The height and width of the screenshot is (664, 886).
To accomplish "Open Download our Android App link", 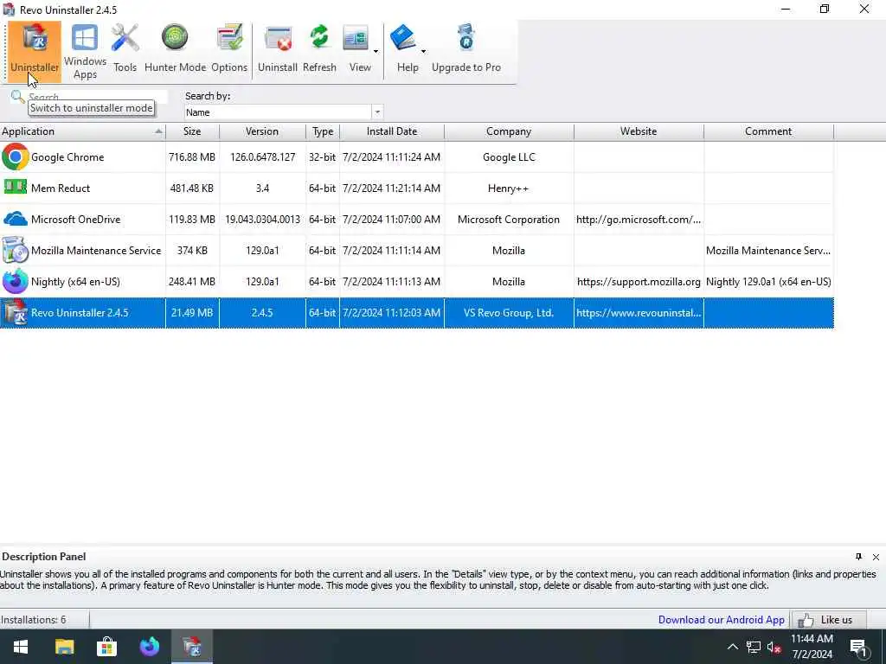I will coord(721,619).
